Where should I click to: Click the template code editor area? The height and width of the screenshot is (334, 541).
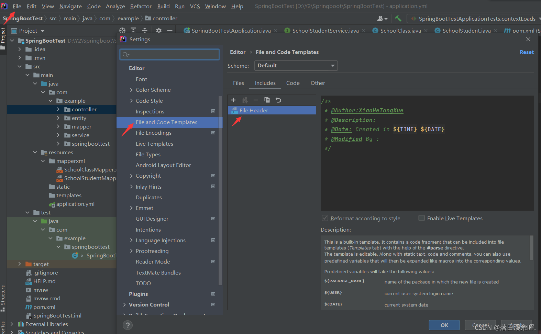(x=427, y=153)
